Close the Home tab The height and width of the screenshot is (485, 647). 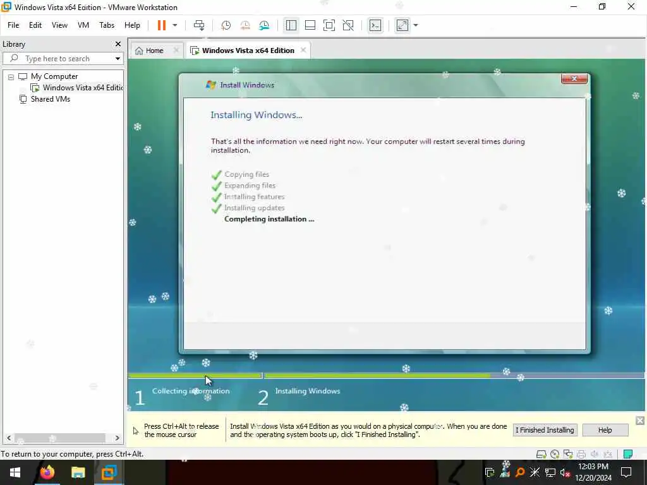coord(176,51)
